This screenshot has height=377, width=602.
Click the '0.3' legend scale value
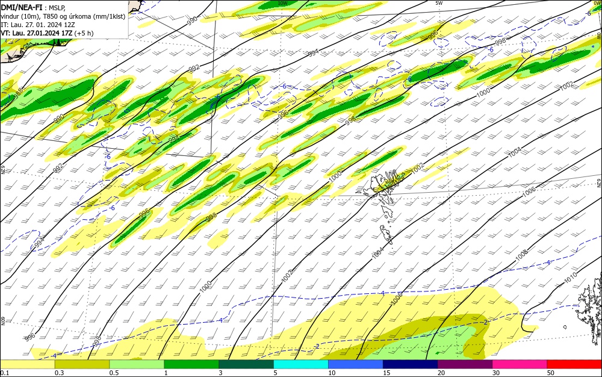click(60, 373)
